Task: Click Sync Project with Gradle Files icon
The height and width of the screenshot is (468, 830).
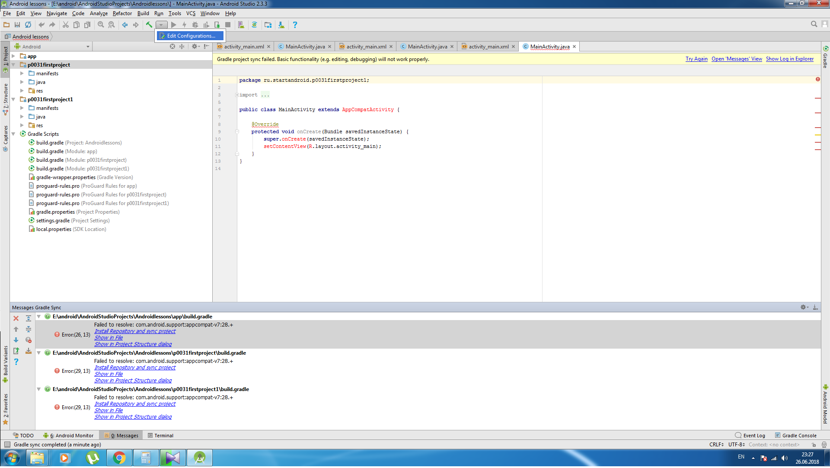Action: point(255,25)
